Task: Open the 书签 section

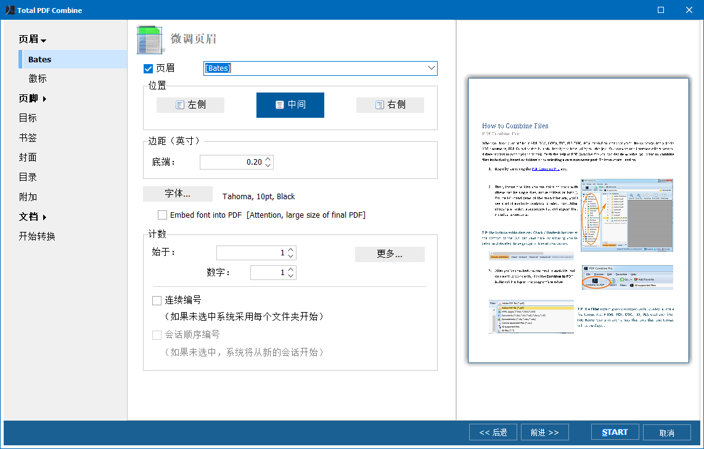Action: (x=29, y=137)
